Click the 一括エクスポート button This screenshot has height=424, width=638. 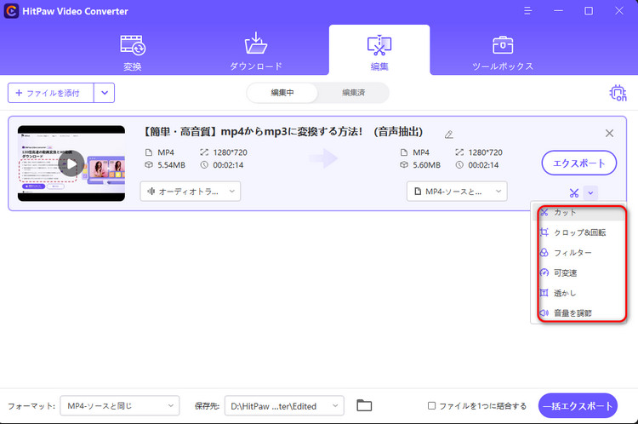(x=578, y=405)
